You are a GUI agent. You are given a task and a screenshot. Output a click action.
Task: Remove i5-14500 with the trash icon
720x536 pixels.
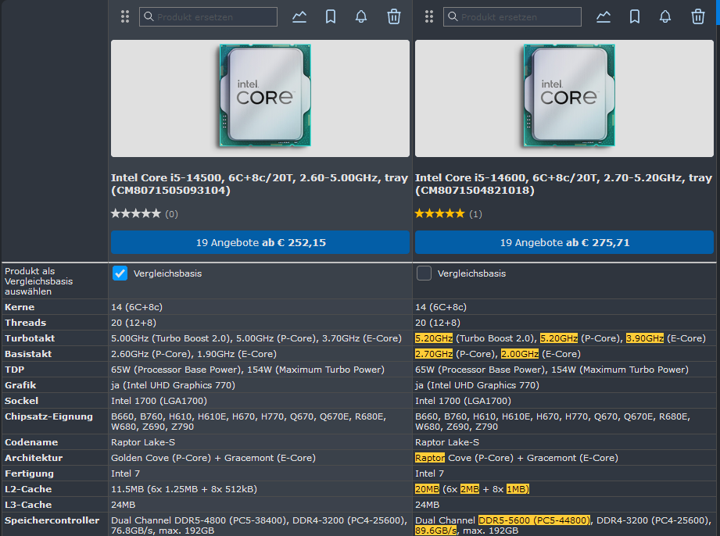point(394,17)
